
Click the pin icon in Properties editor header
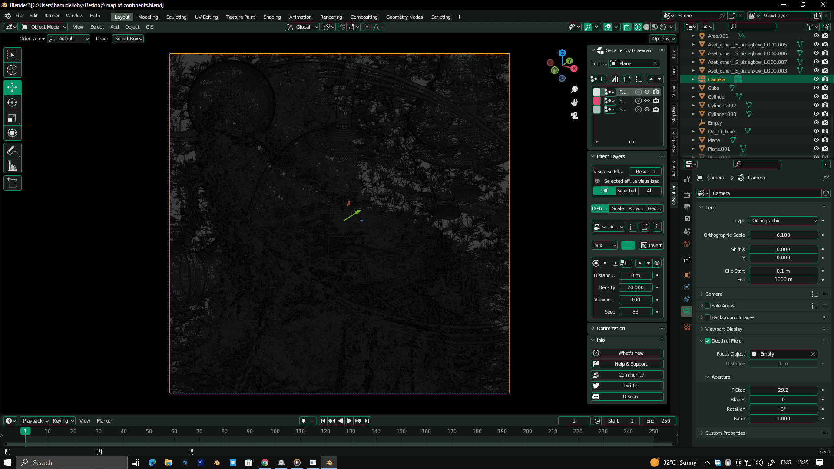[x=826, y=178]
